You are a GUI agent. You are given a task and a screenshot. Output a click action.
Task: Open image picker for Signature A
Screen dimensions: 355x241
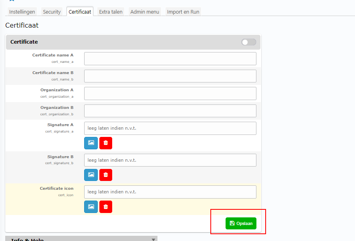[x=91, y=143]
